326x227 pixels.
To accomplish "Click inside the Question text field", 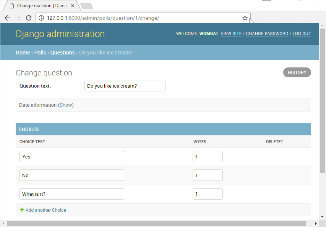I will click(125, 85).
